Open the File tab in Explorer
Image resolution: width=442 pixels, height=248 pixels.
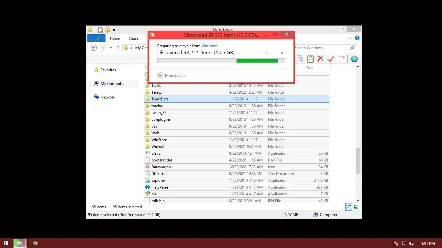[96, 38]
